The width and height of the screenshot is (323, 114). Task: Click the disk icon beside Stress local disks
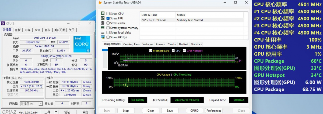click(103, 32)
